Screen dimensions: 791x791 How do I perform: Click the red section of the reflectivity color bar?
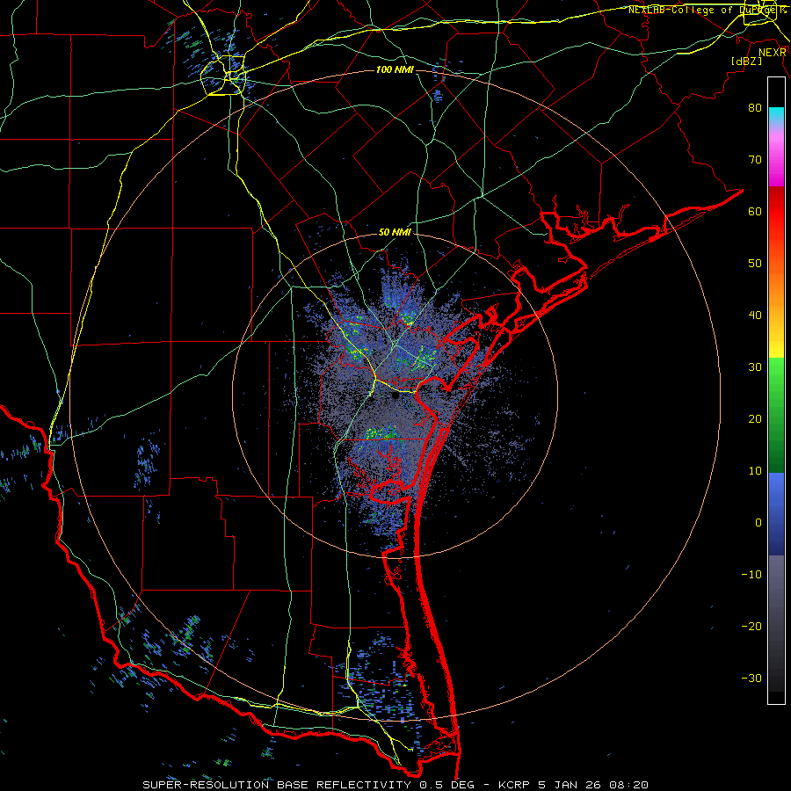point(776,212)
